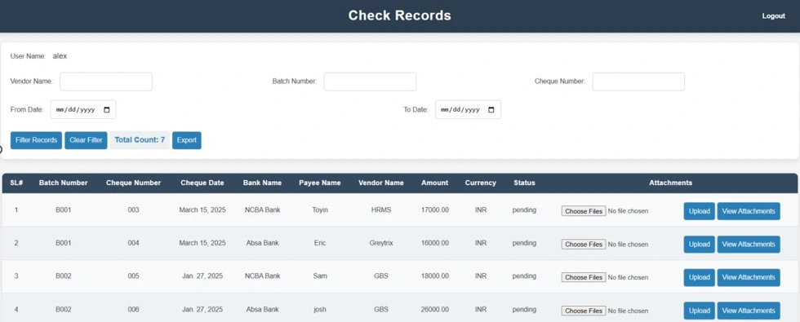
Task: Click Absa Bank in the Eric row
Action: pos(262,243)
